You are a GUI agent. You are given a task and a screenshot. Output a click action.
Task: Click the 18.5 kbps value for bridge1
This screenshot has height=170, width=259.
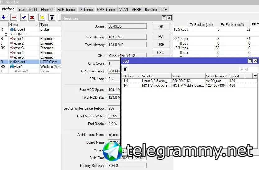(x=181, y=29)
